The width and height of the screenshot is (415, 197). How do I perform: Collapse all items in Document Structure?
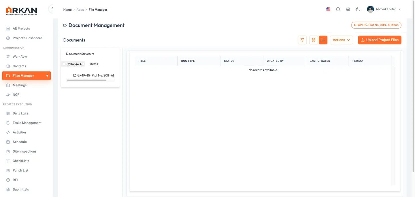[73, 64]
